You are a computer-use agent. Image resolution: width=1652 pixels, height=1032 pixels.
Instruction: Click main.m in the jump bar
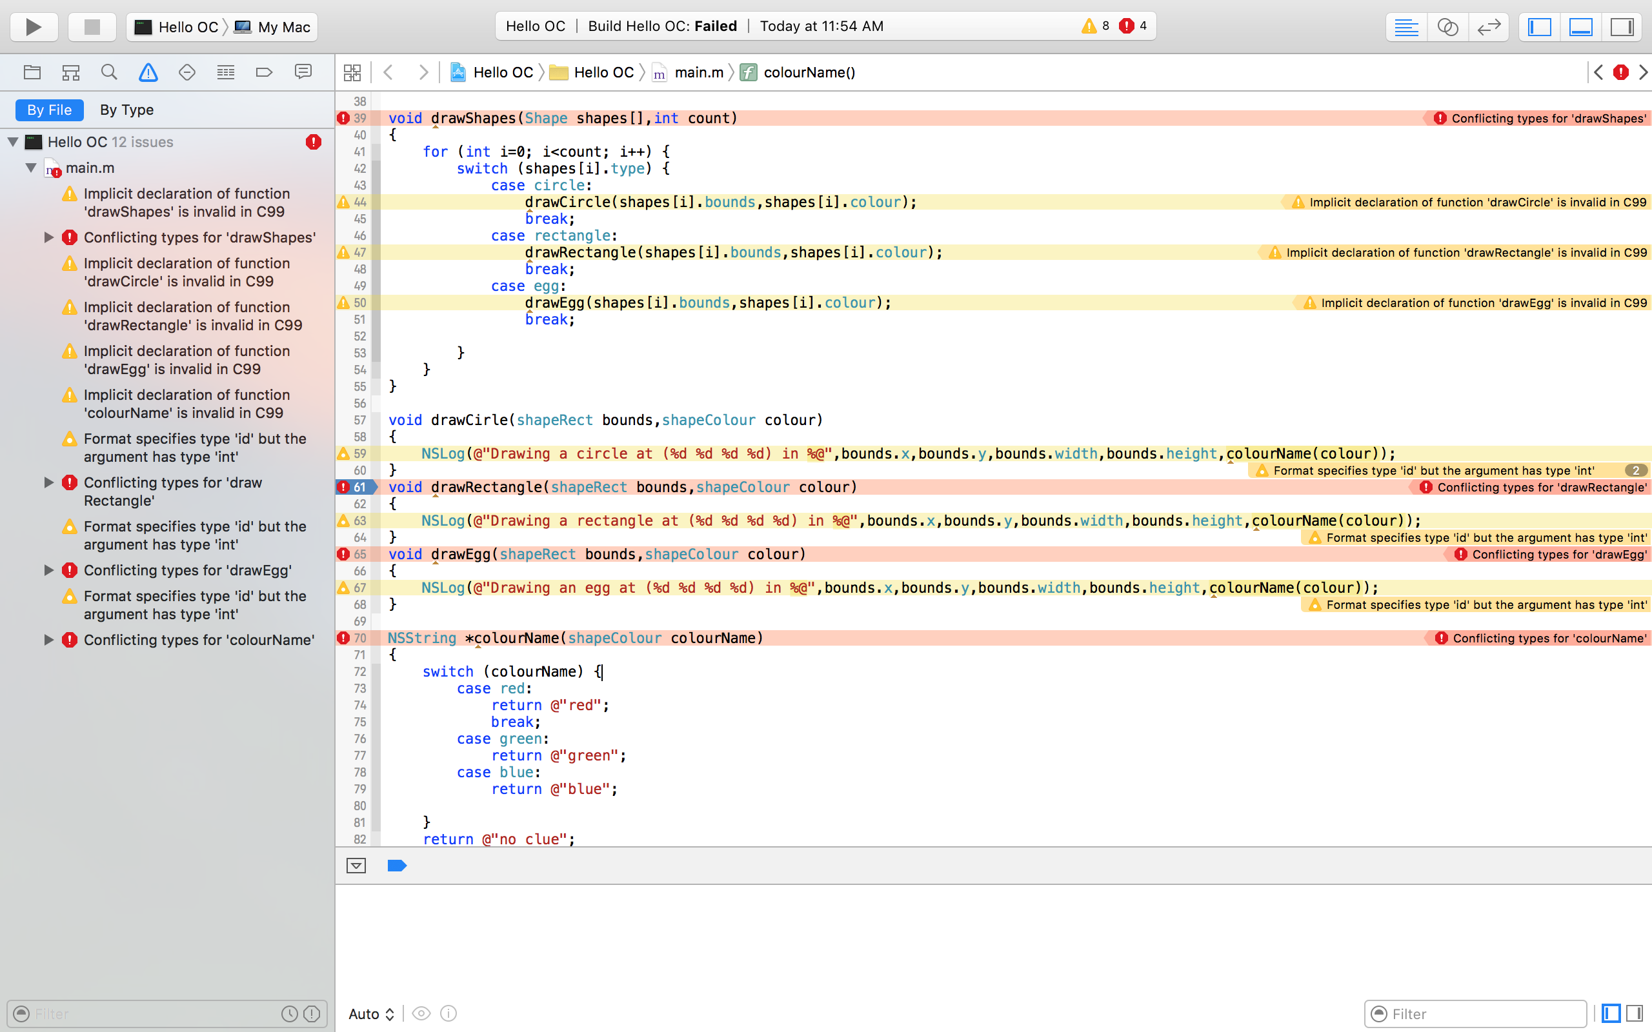click(688, 72)
